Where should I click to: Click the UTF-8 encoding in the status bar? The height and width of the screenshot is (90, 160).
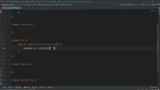click(x=147, y=89)
